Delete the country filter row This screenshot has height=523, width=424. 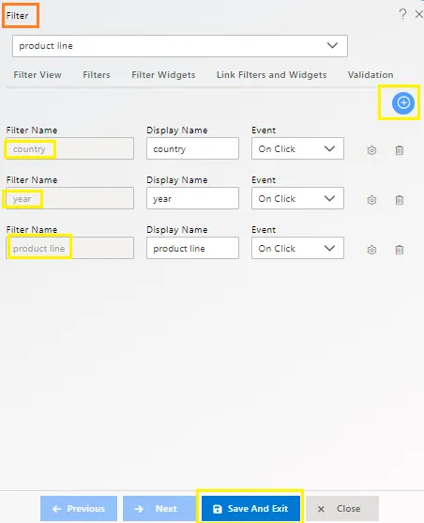(x=400, y=150)
